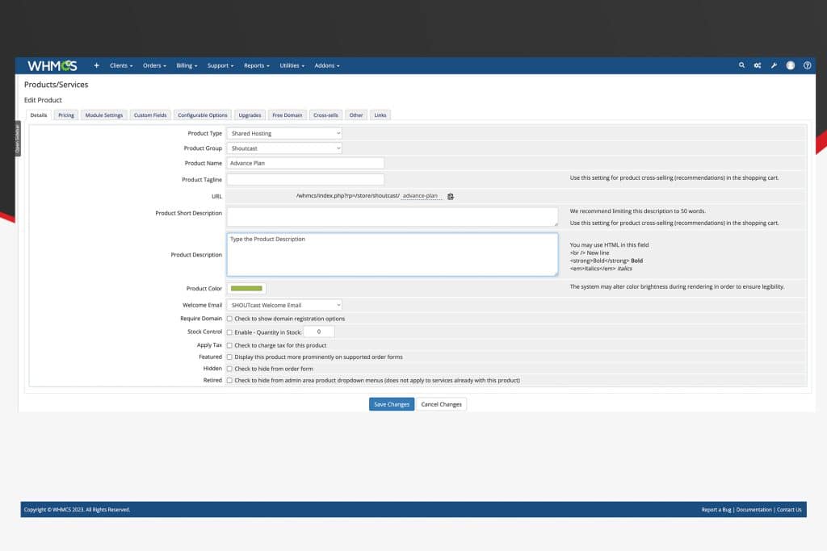
Task: Expand the Reports menu
Action: click(x=256, y=66)
